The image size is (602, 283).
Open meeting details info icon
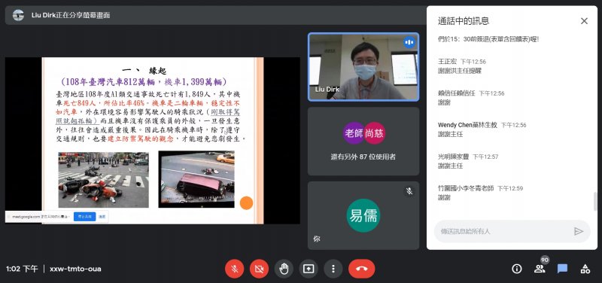point(517,269)
